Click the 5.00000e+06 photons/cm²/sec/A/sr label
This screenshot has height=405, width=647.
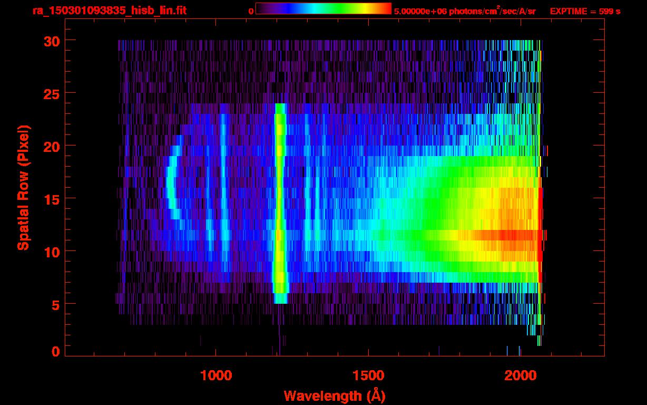(x=465, y=11)
